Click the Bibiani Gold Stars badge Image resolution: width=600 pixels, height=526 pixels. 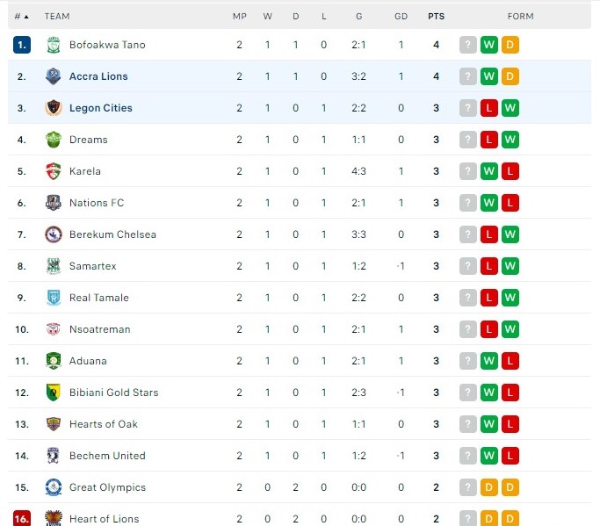[x=53, y=393]
